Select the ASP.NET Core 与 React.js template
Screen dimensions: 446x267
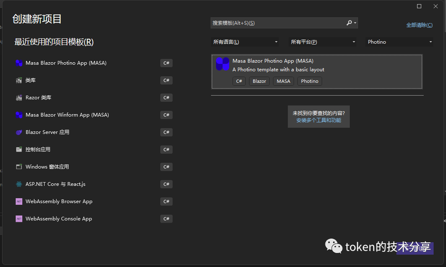click(94, 184)
